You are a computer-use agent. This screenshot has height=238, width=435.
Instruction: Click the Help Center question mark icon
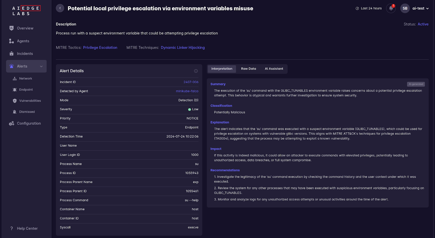point(11,228)
